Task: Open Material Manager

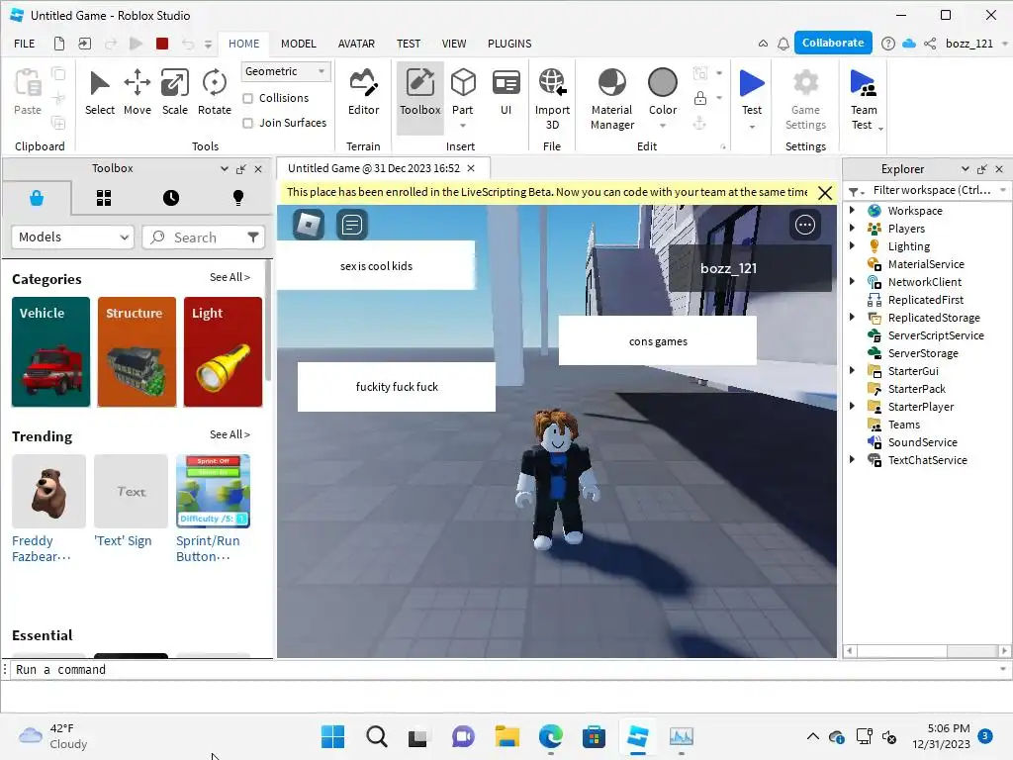Action: pos(611,99)
